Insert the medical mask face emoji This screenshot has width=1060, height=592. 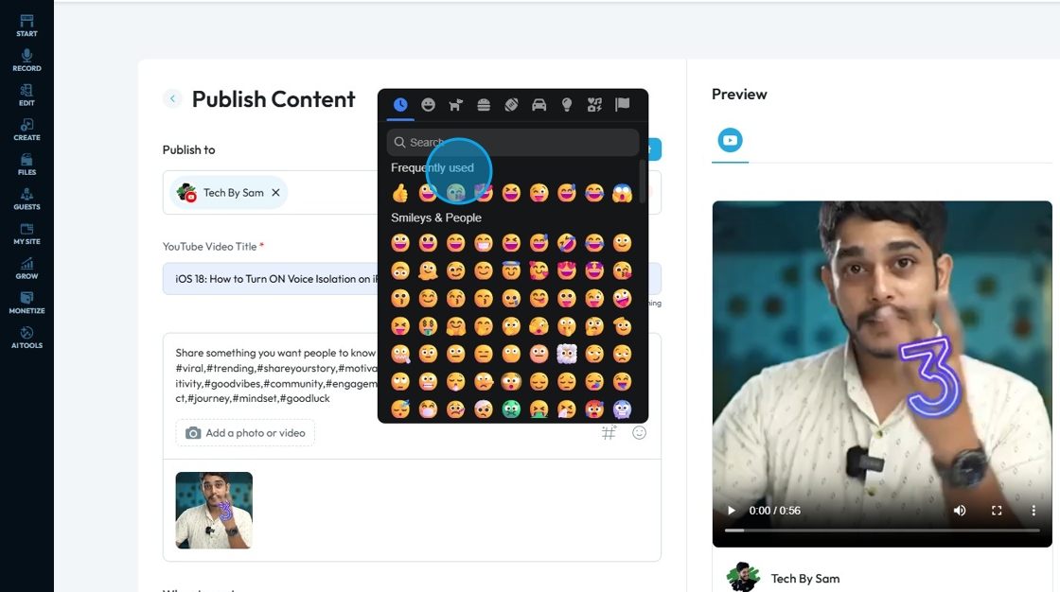(x=428, y=409)
